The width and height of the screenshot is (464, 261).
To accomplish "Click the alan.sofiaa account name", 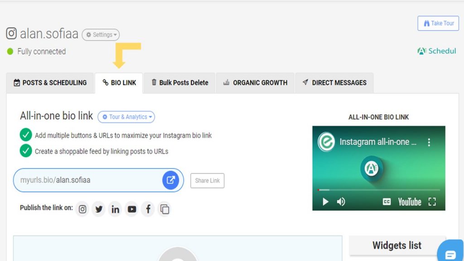I will [49, 34].
